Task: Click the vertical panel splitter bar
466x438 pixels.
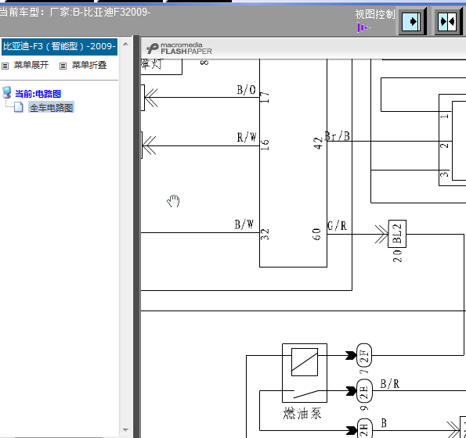Action: (136, 236)
